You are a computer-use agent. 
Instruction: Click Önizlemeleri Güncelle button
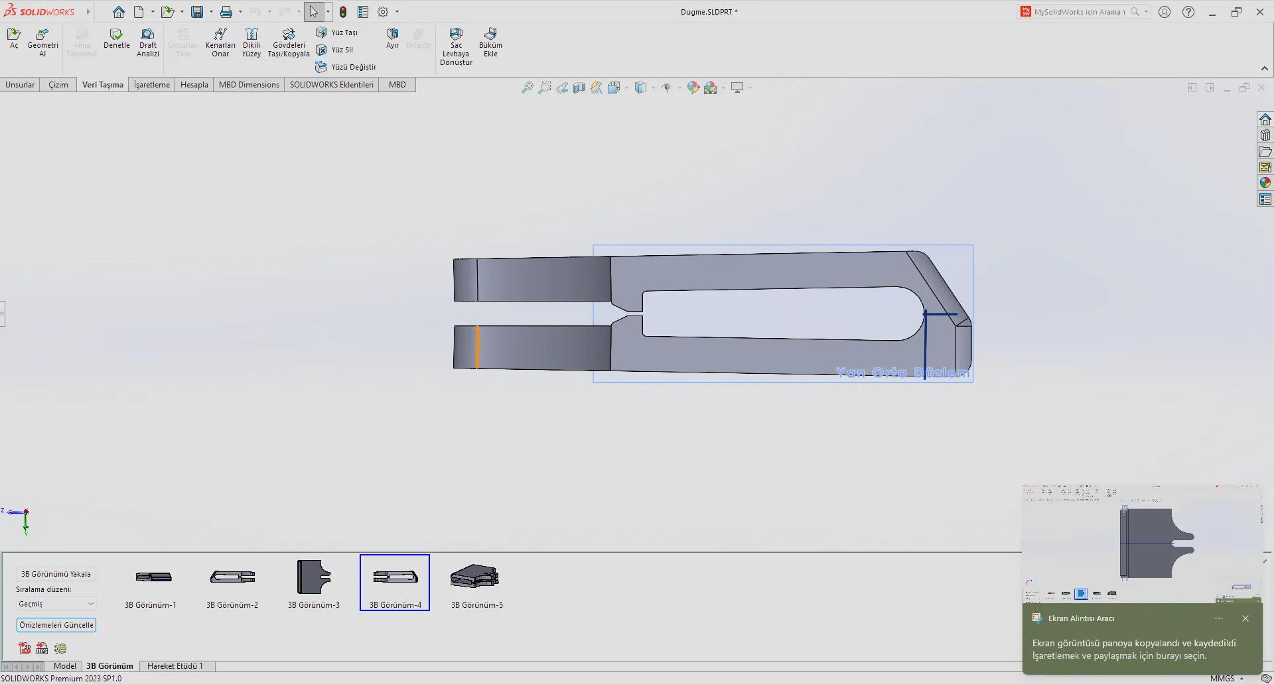(x=56, y=625)
